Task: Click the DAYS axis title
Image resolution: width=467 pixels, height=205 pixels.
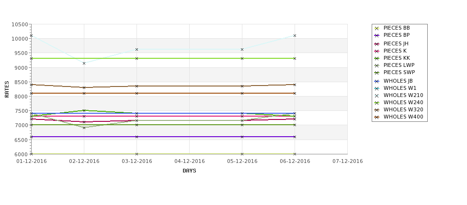Action: [189, 171]
